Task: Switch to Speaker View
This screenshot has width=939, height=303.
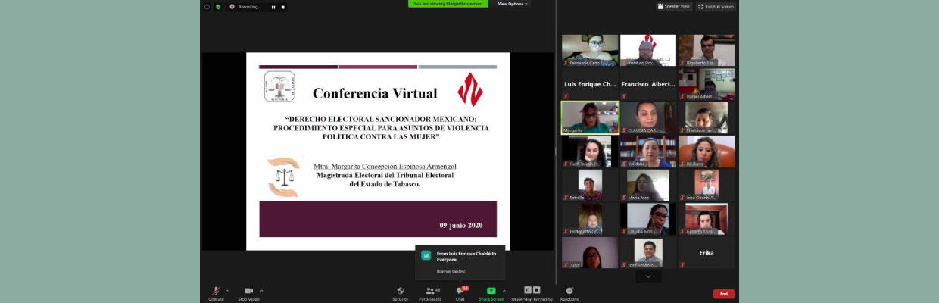Action: [x=673, y=6]
